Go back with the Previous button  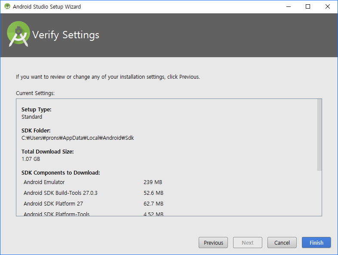click(213, 243)
